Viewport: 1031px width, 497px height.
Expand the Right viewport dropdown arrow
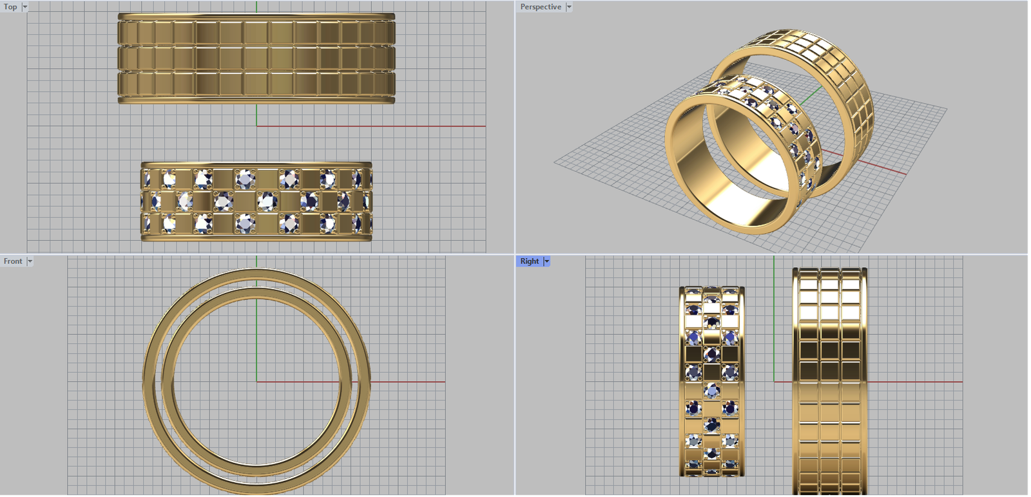tap(547, 261)
